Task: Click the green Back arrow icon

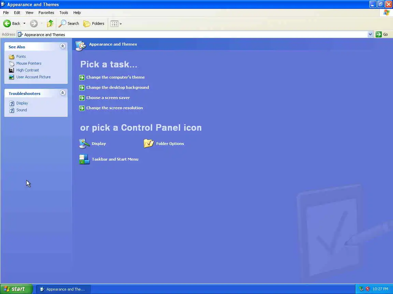Action: (7, 23)
